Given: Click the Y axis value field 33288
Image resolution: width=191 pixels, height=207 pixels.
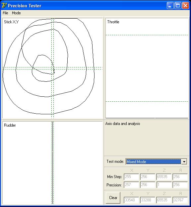Looking at the screenshot, I should [148, 200].
